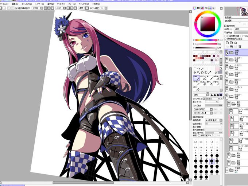Viewport: 248px width, 186px height.
Task: Select the move tool
Action: [x=195, y=73]
